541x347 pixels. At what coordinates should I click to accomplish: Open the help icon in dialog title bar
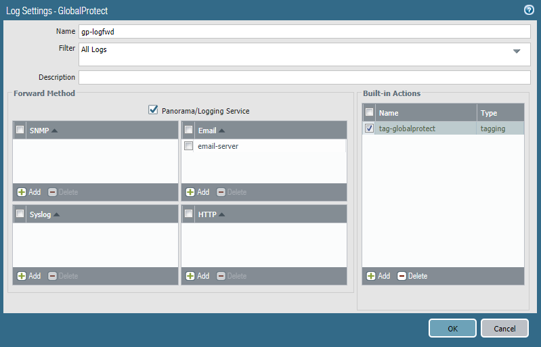(x=529, y=10)
